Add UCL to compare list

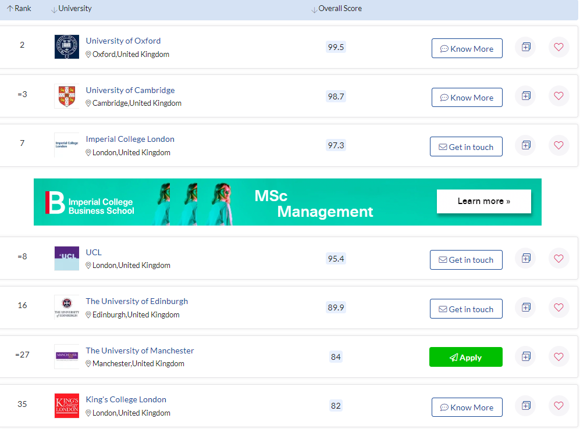tap(526, 258)
